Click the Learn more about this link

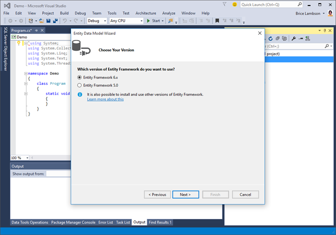[105, 99]
